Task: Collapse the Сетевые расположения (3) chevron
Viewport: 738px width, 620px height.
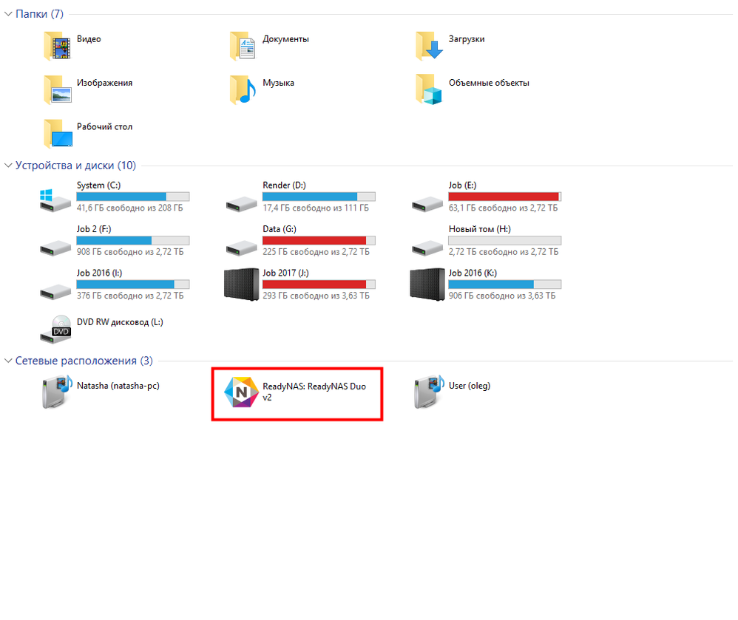Action: (x=8, y=361)
